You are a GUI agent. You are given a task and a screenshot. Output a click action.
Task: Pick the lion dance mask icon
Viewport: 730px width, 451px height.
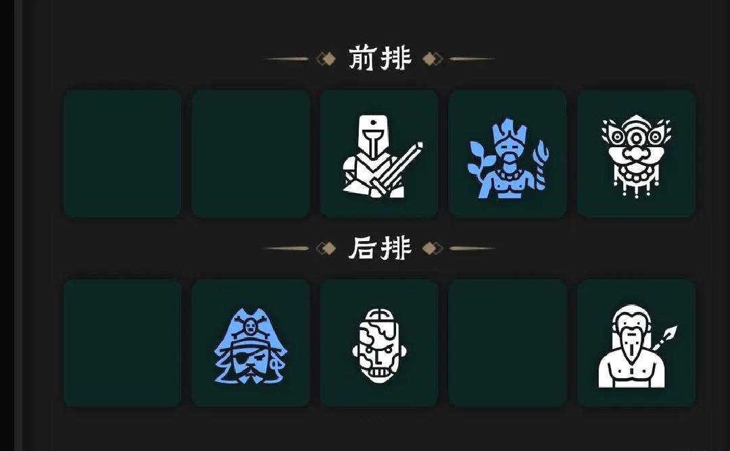[x=636, y=153]
